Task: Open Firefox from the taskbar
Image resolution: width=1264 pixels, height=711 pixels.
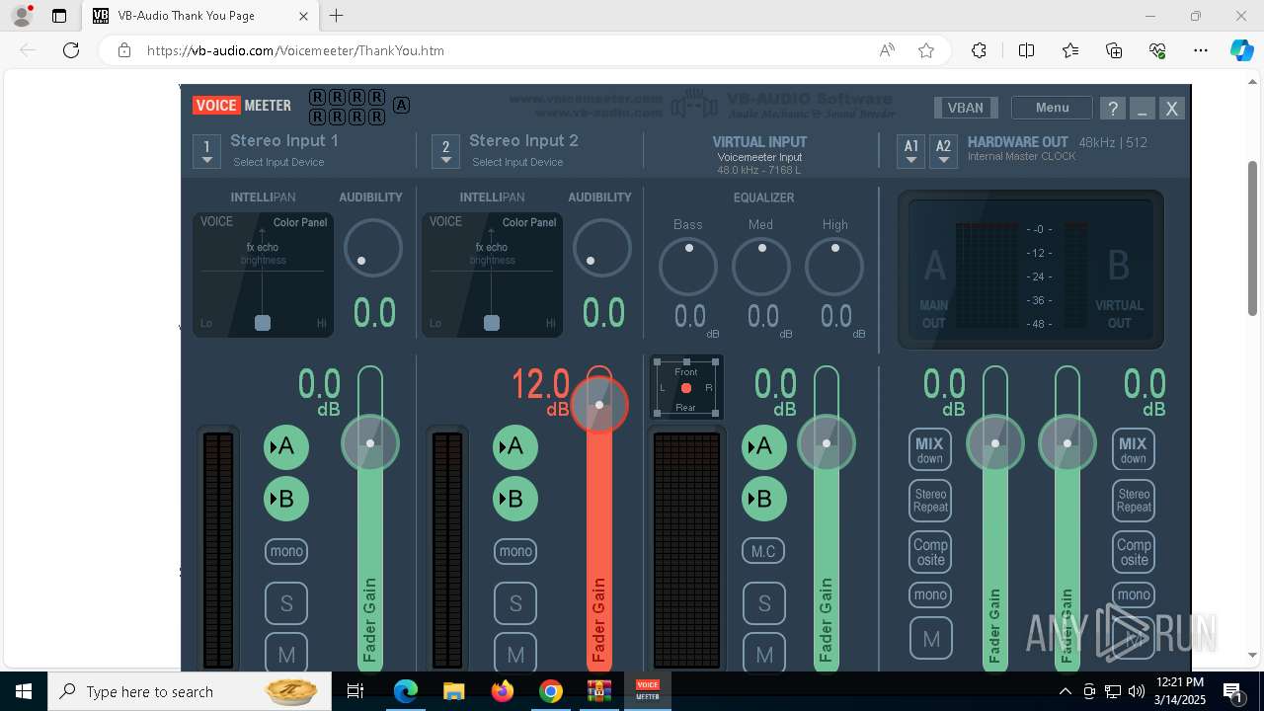Action: pos(503,691)
